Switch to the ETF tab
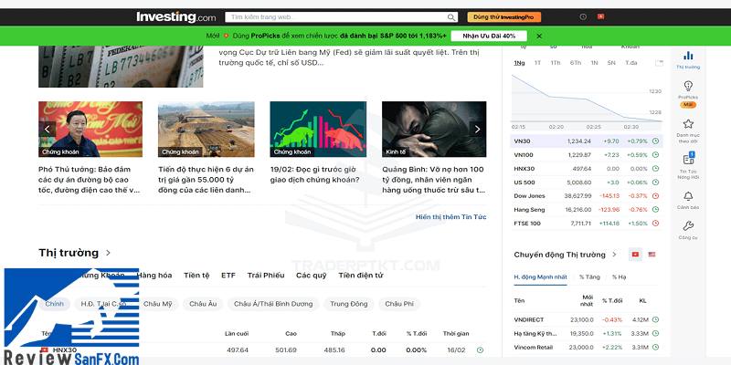Image resolution: width=731 pixels, height=365 pixels. (228, 276)
